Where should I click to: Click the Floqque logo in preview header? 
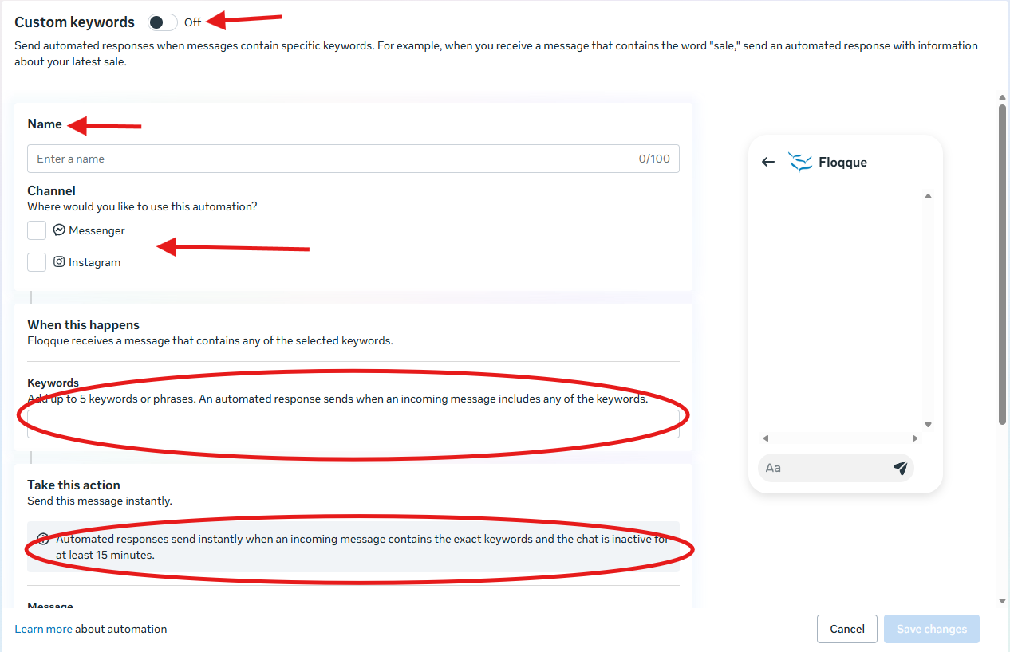click(x=800, y=162)
